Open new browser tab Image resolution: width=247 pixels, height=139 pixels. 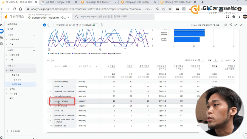click(x=202, y=2)
